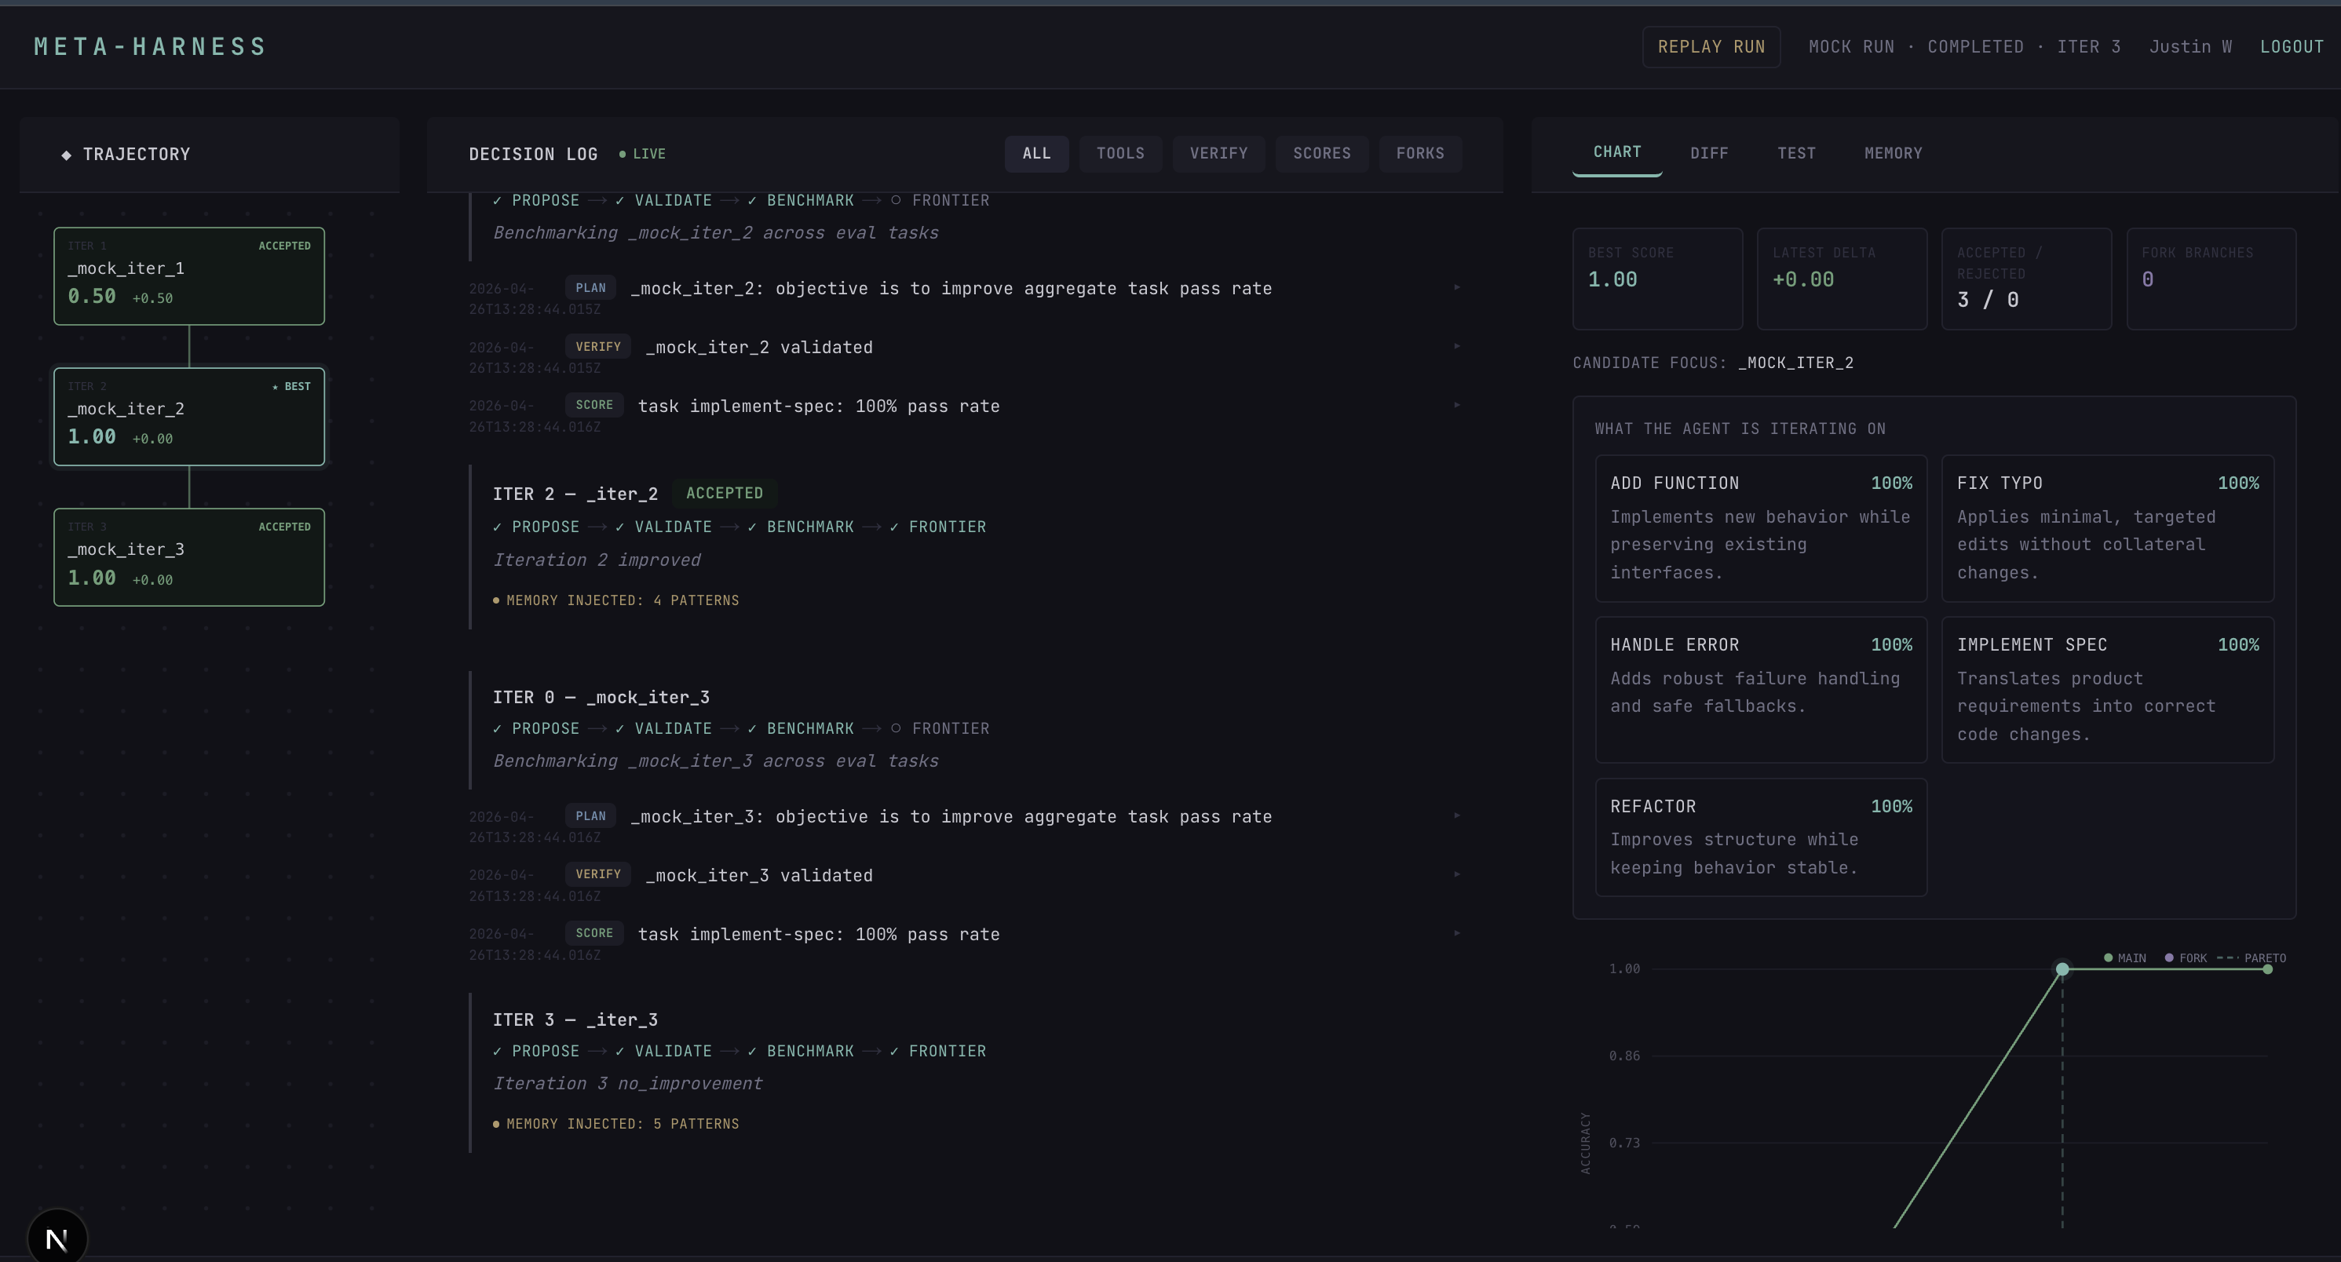Open the MEMORY tab
This screenshot has height=1262, width=2341.
pyautogui.click(x=1892, y=154)
